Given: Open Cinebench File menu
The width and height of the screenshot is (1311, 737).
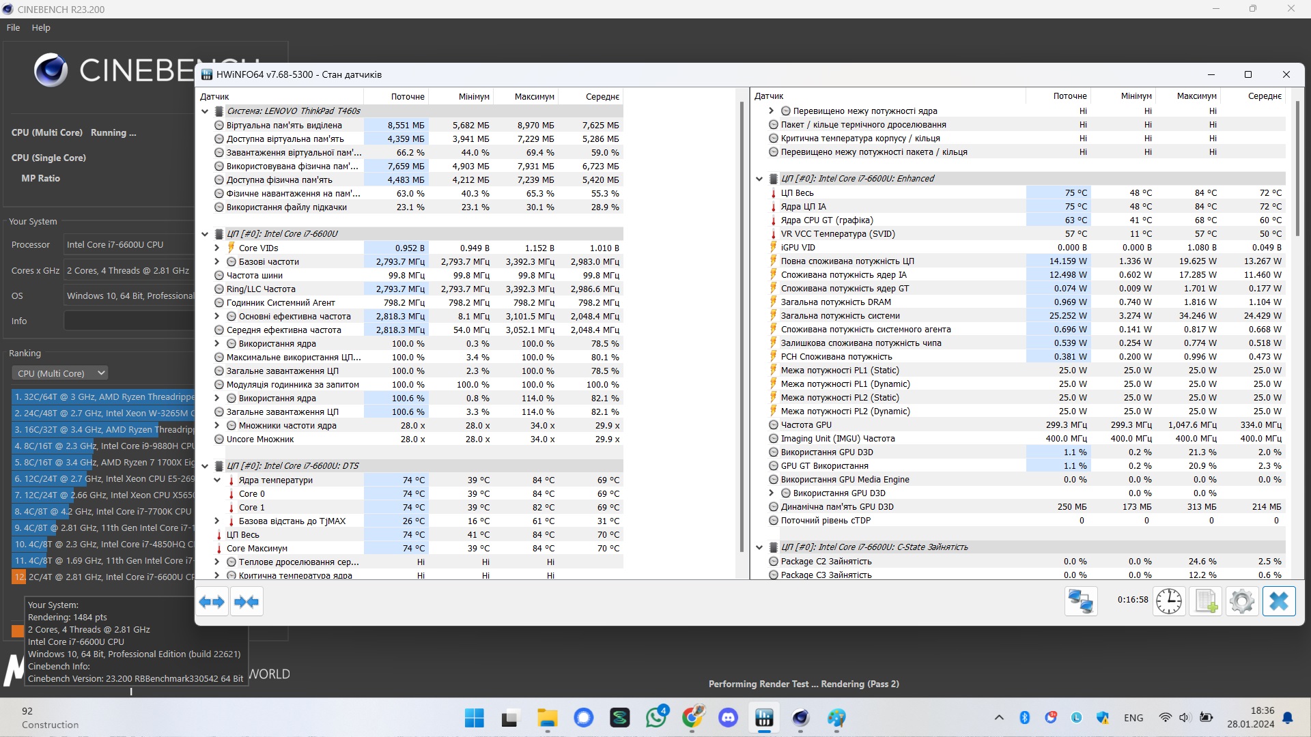Looking at the screenshot, I should (13, 28).
